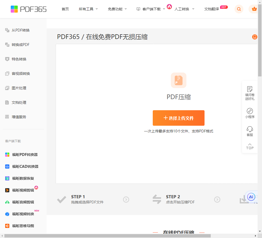
Task: Click the 从PDF转换 sidebar icon
Action: tap(7, 30)
